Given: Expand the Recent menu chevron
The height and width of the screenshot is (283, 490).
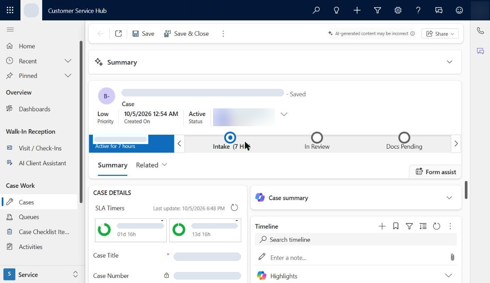Looking at the screenshot, I should click(x=68, y=61).
